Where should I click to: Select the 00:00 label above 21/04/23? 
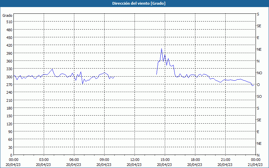pyautogui.click(x=256, y=160)
